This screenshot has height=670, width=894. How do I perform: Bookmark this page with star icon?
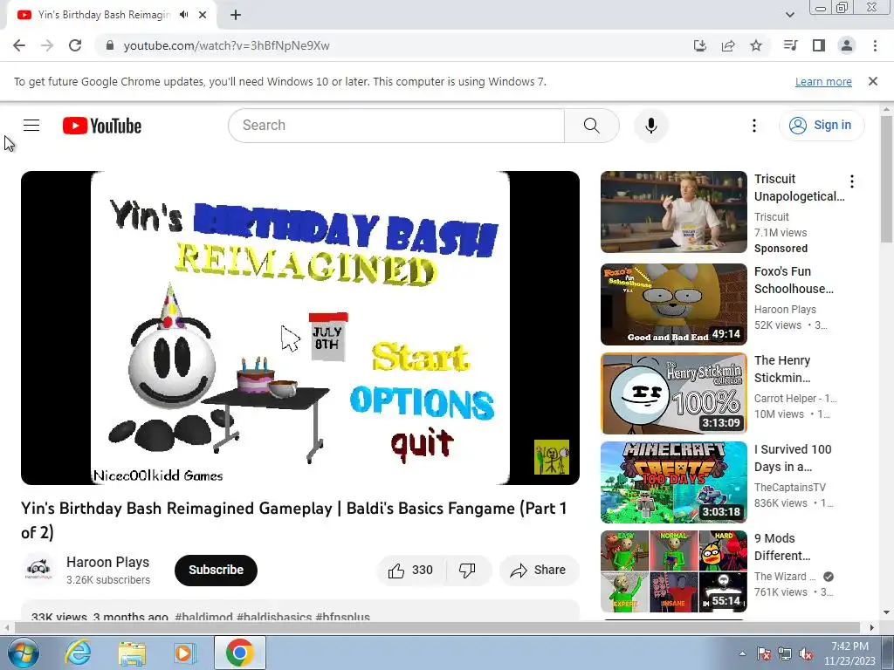pyautogui.click(x=756, y=45)
